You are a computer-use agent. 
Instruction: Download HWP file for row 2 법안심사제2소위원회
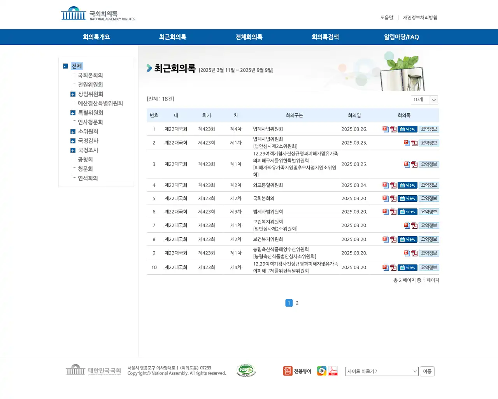pyautogui.click(x=407, y=143)
